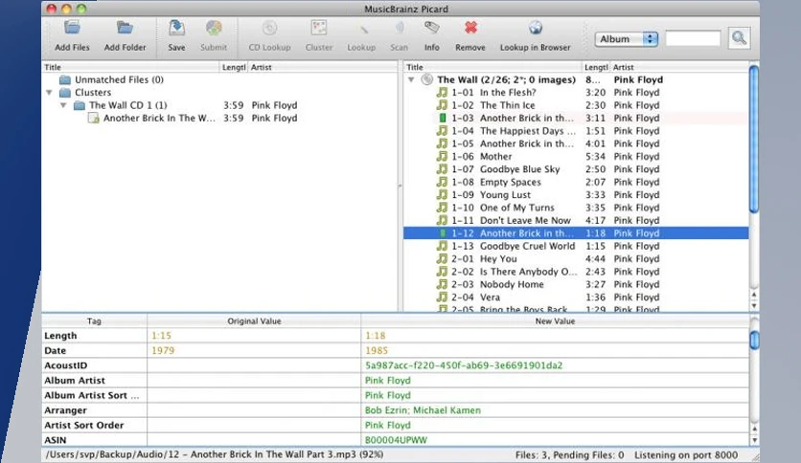
Task: Collapse the Clusters tree node
Action: pos(50,93)
